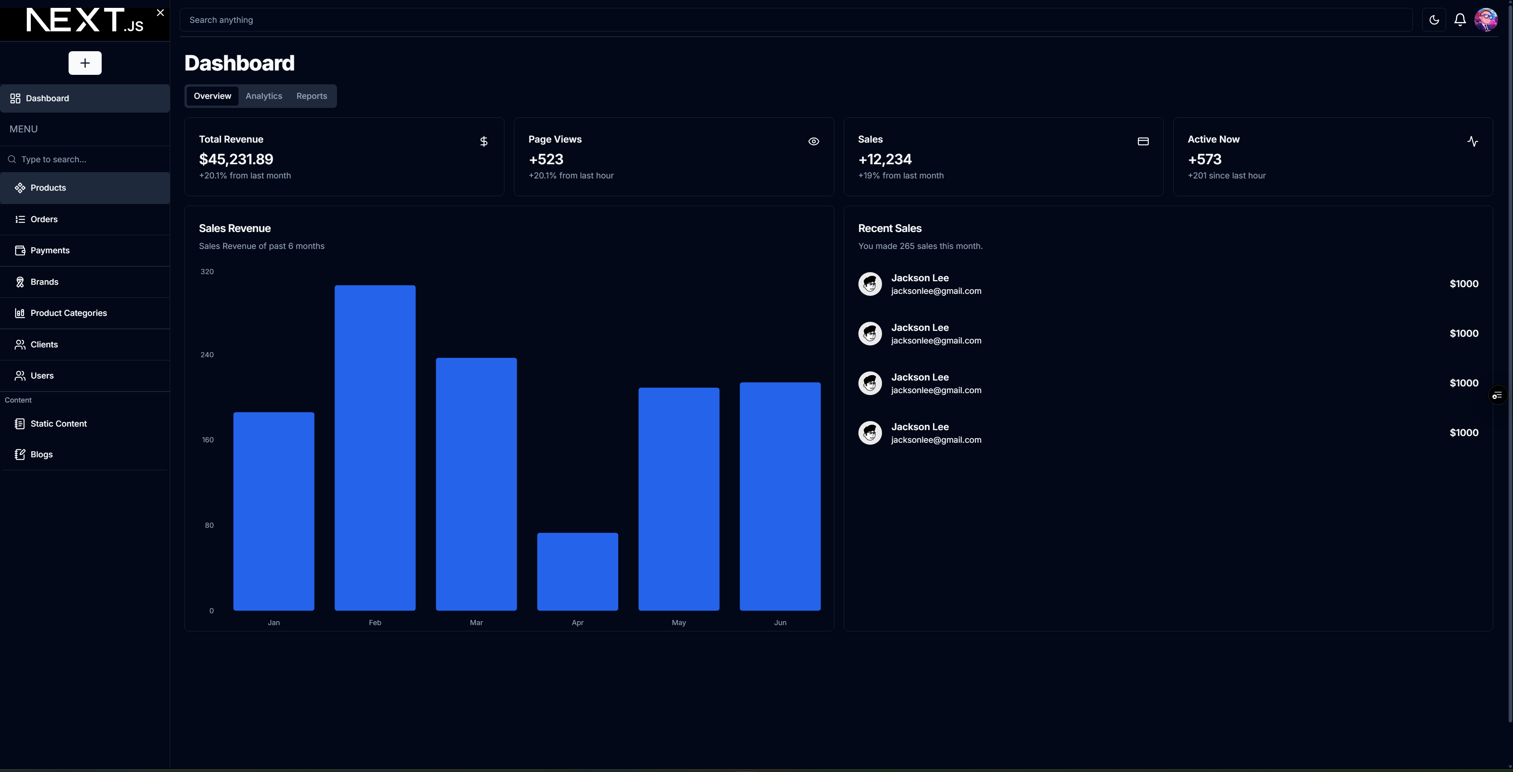
Task: Select the Products icon in the sidebar
Action: click(20, 187)
